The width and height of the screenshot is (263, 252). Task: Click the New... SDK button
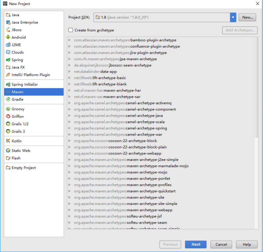247,17
